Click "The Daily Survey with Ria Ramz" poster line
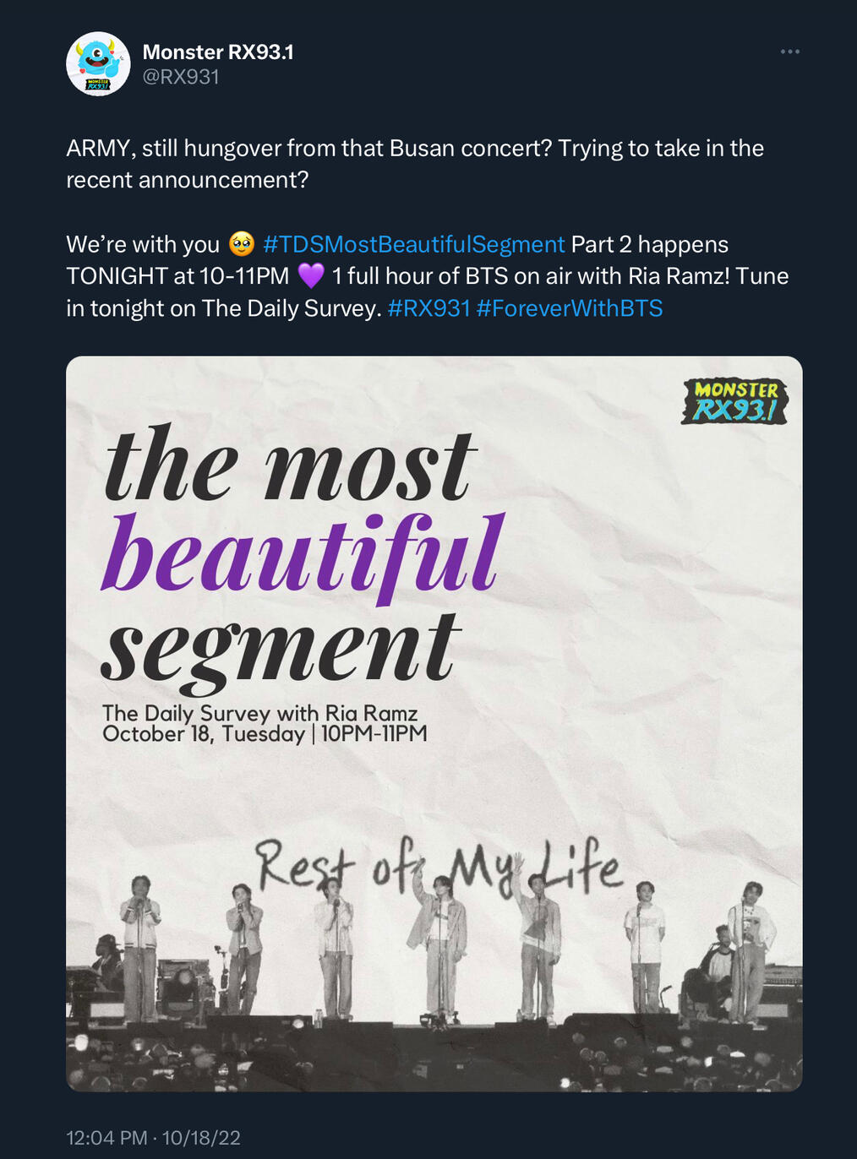Image resolution: width=857 pixels, height=1159 pixels. click(260, 713)
